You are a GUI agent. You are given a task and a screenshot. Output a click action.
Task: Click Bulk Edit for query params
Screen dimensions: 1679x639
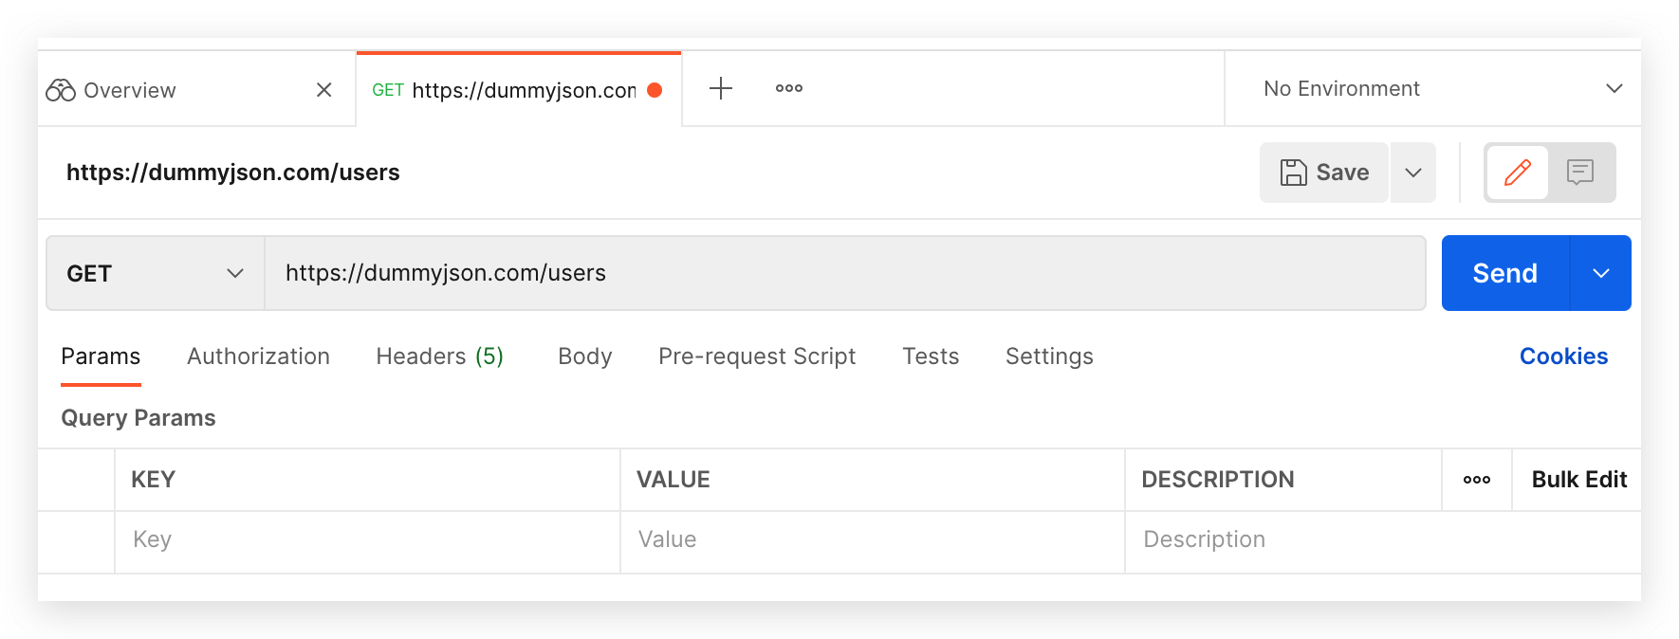(1578, 480)
